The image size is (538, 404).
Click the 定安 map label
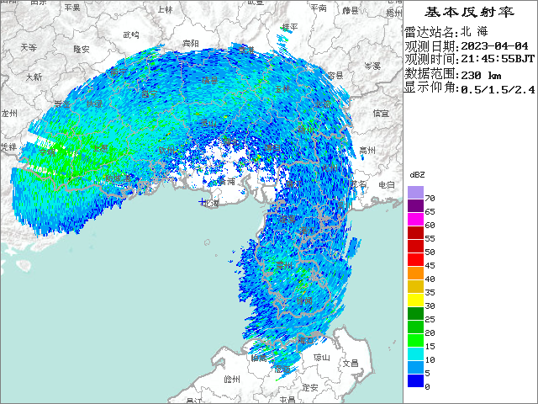[x=310, y=387]
